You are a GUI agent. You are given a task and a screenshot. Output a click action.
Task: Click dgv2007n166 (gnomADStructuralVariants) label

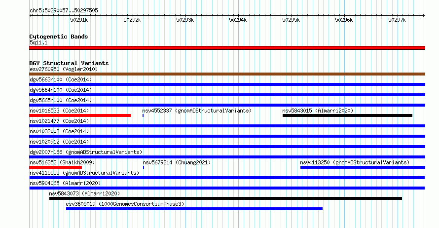pos(86,152)
